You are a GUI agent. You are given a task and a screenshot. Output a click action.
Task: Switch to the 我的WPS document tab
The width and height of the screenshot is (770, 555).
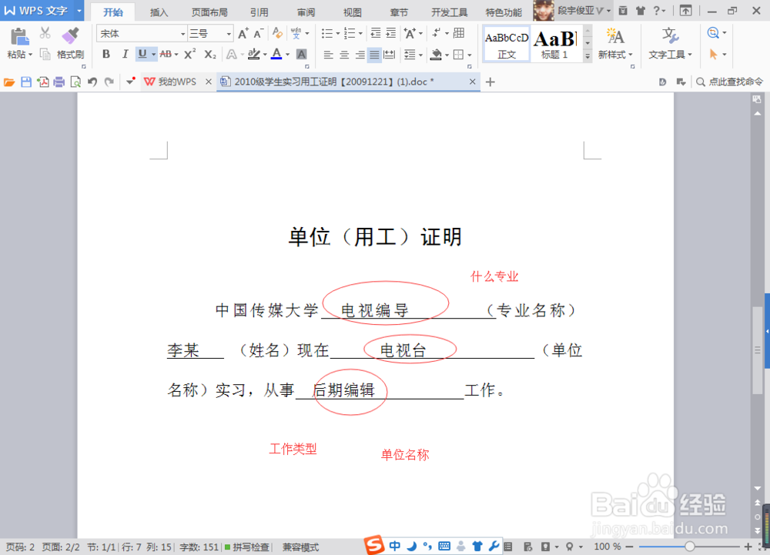coord(177,82)
